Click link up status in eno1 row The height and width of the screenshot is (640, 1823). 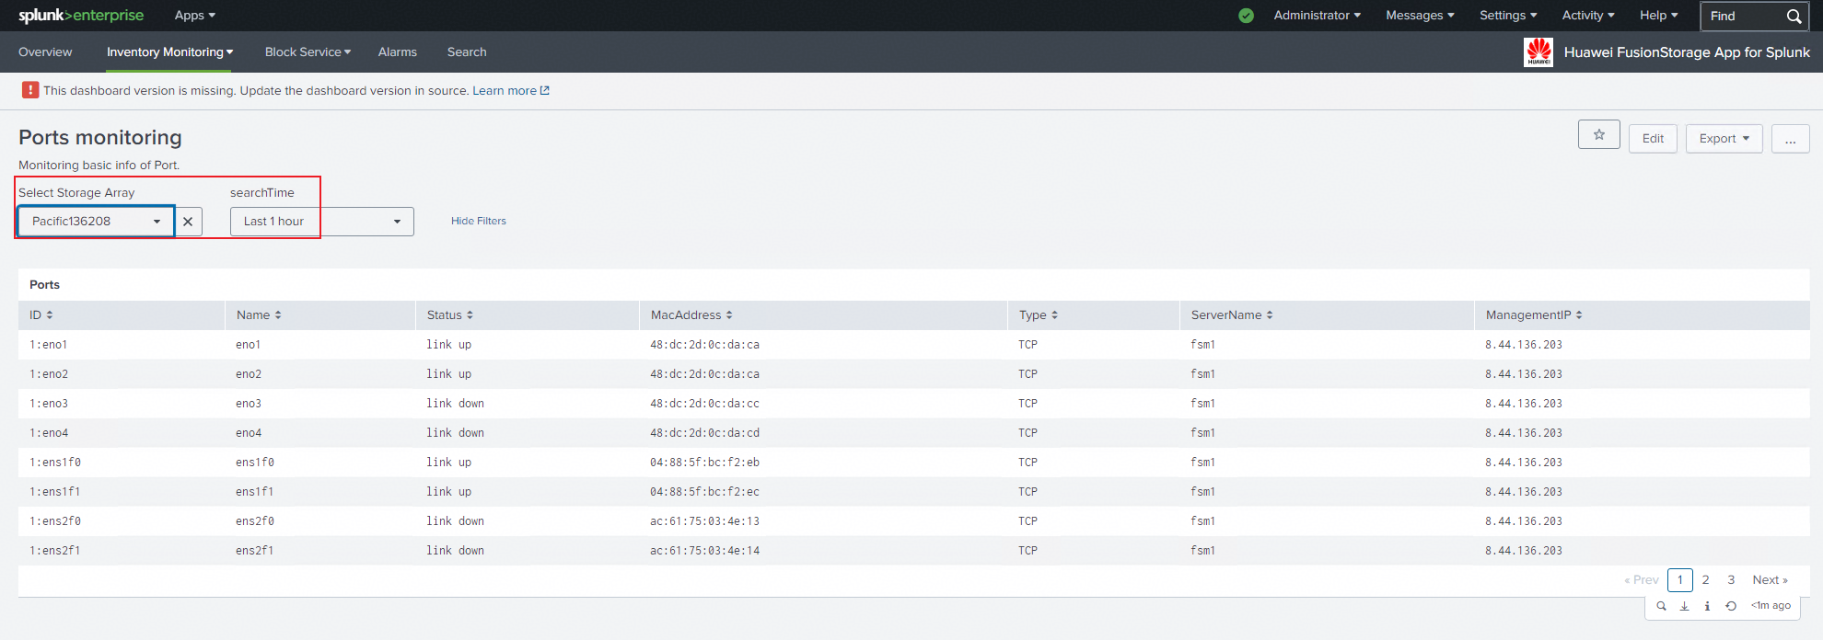click(x=448, y=345)
